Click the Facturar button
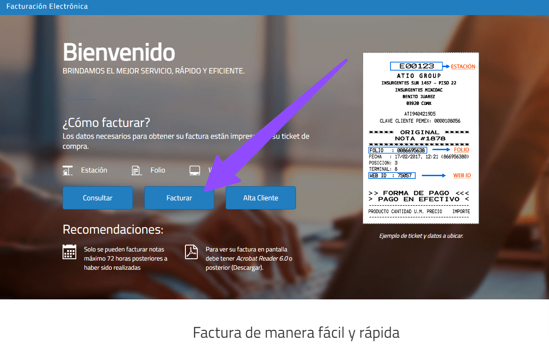 [179, 198]
